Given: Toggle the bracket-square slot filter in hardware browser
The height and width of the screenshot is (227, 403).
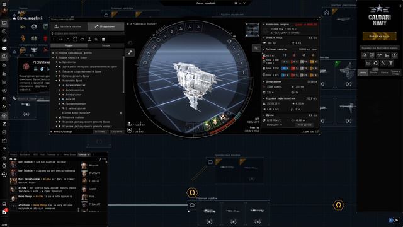Looking at the screenshot, I should (x=75, y=39).
